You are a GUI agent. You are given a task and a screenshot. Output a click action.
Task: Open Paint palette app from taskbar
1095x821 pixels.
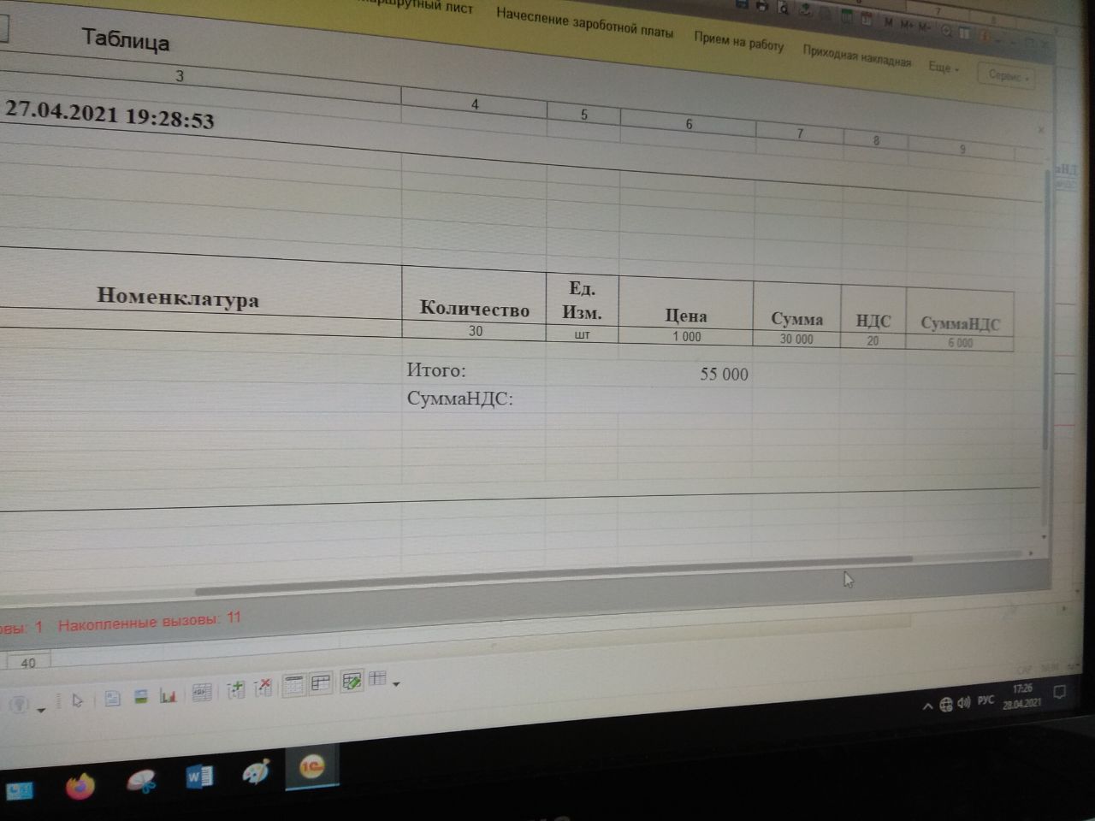pos(256,772)
